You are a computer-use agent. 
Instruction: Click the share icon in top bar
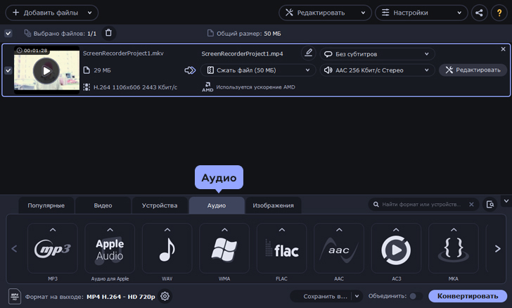479,13
